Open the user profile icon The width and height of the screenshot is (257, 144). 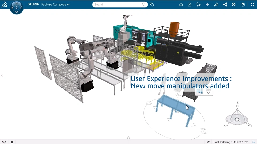point(190,5)
